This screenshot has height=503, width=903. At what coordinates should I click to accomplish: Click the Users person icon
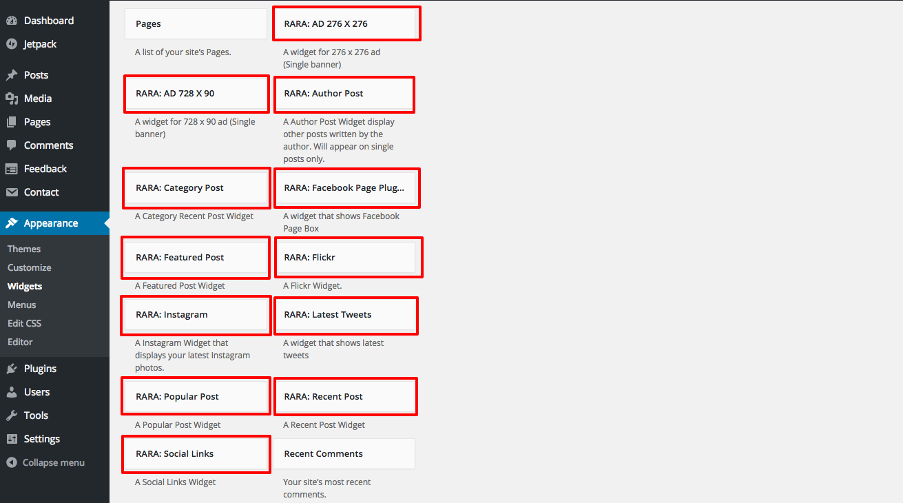[12, 392]
